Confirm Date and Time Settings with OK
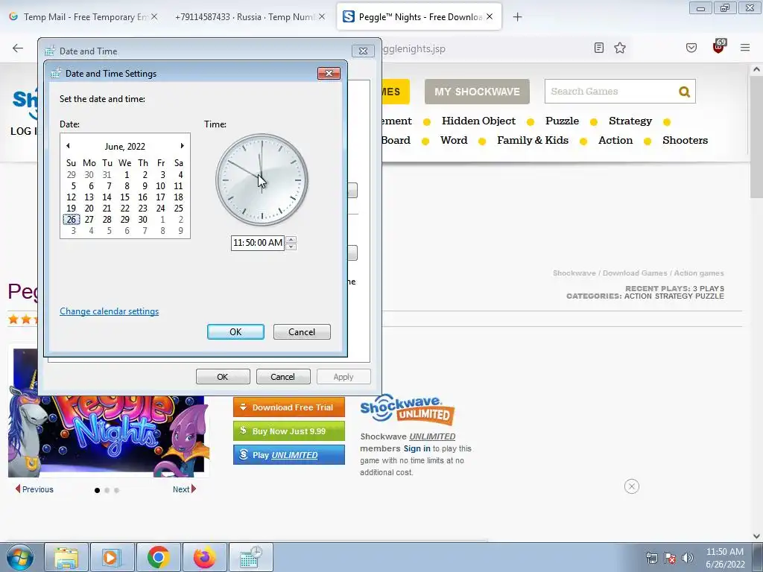Screen dimensions: 763x572 235,331
